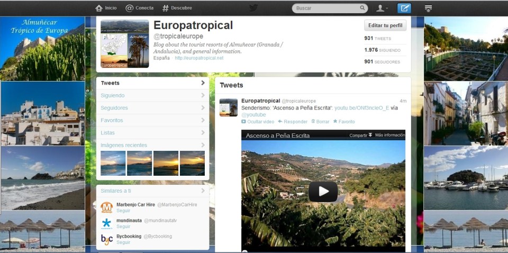Viewport: 508px width, 253px height.
Task: Hide video with Ocultar video
Action: click(x=258, y=122)
